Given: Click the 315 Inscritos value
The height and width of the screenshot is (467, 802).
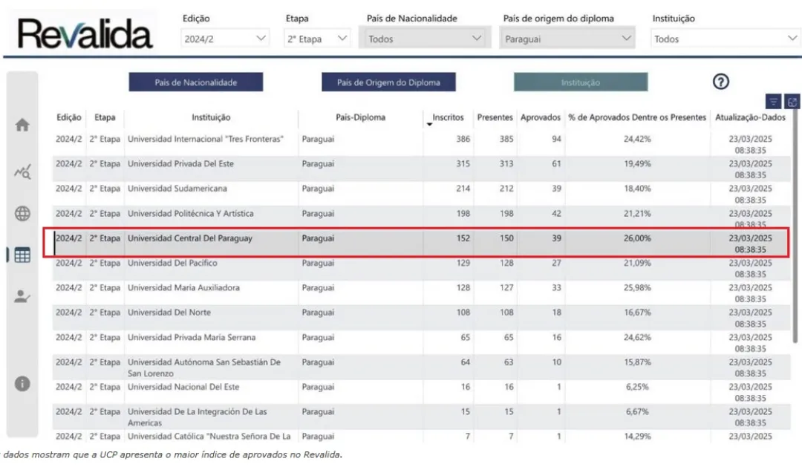Looking at the screenshot, I should (x=463, y=163).
